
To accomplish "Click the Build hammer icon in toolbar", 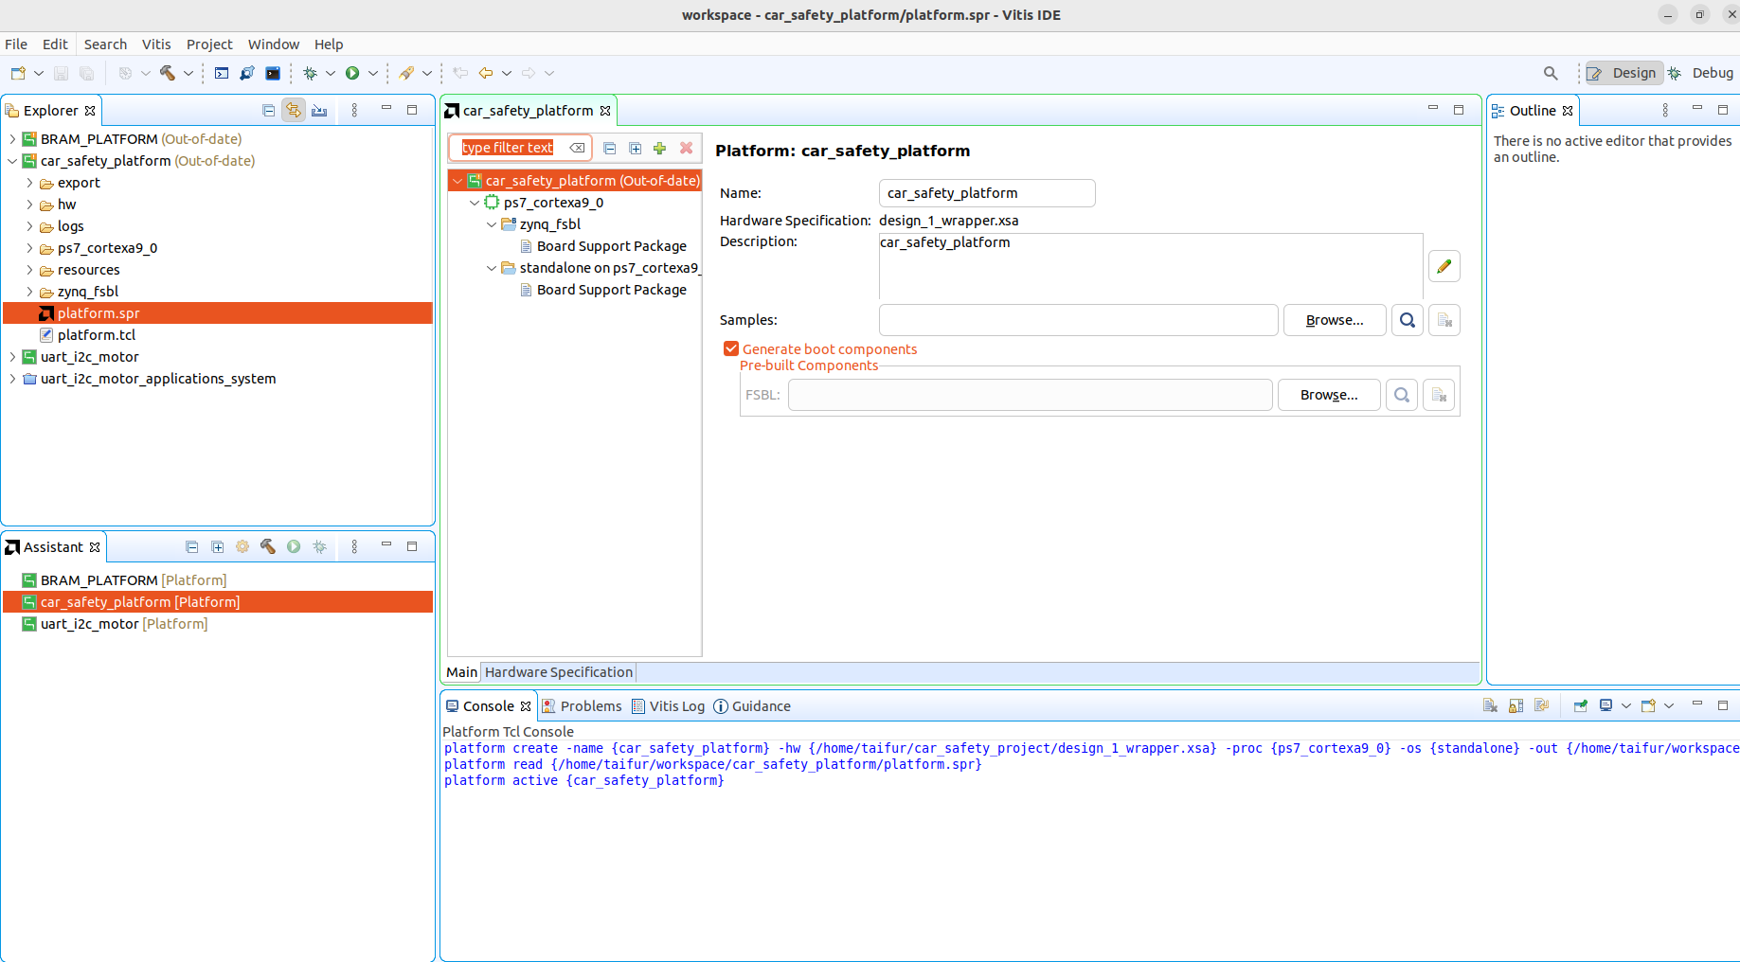I will pyautogui.click(x=168, y=73).
